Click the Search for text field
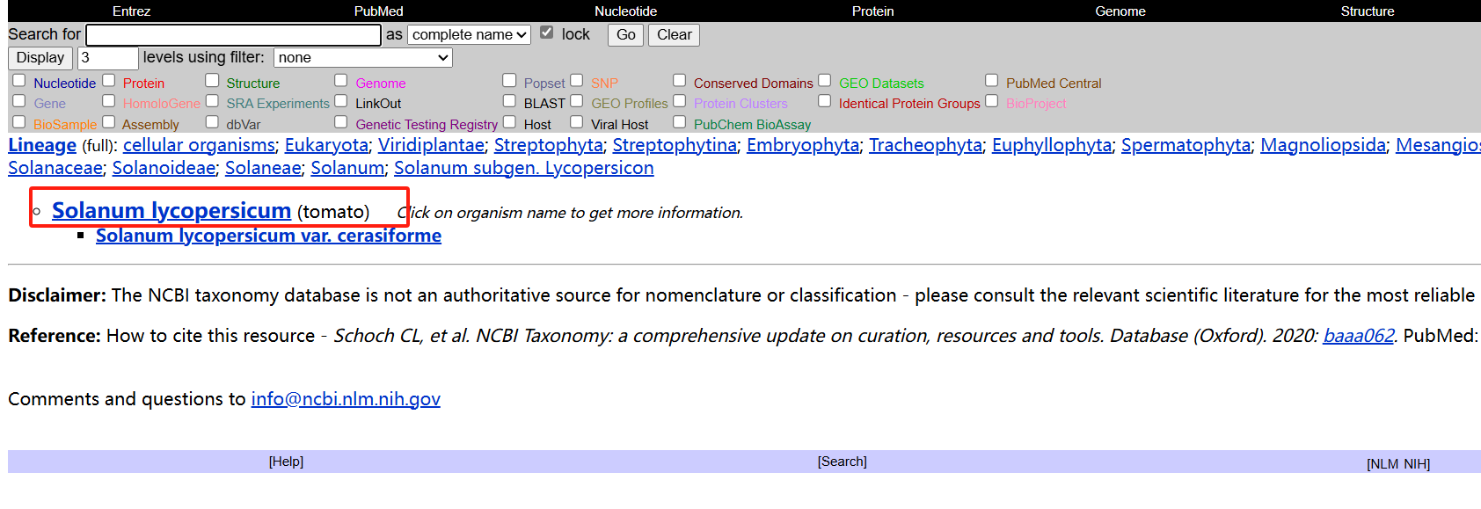The height and width of the screenshot is (509, 1481). tap(233, 34)
